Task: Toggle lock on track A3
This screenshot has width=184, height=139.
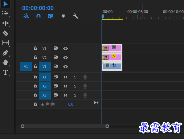Action: pyautogui.click(x=36, y=95)
